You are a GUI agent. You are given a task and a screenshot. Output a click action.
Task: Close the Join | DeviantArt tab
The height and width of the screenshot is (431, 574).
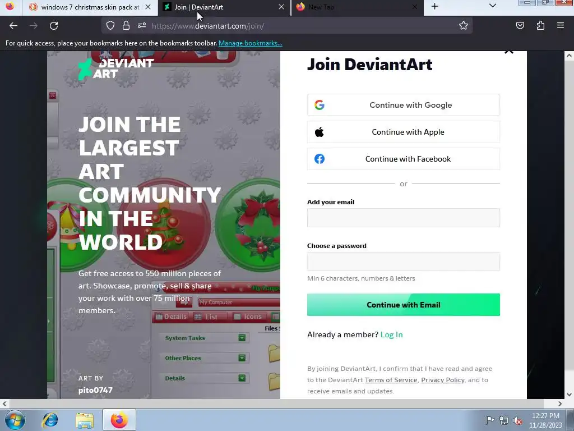coord(281,7)
